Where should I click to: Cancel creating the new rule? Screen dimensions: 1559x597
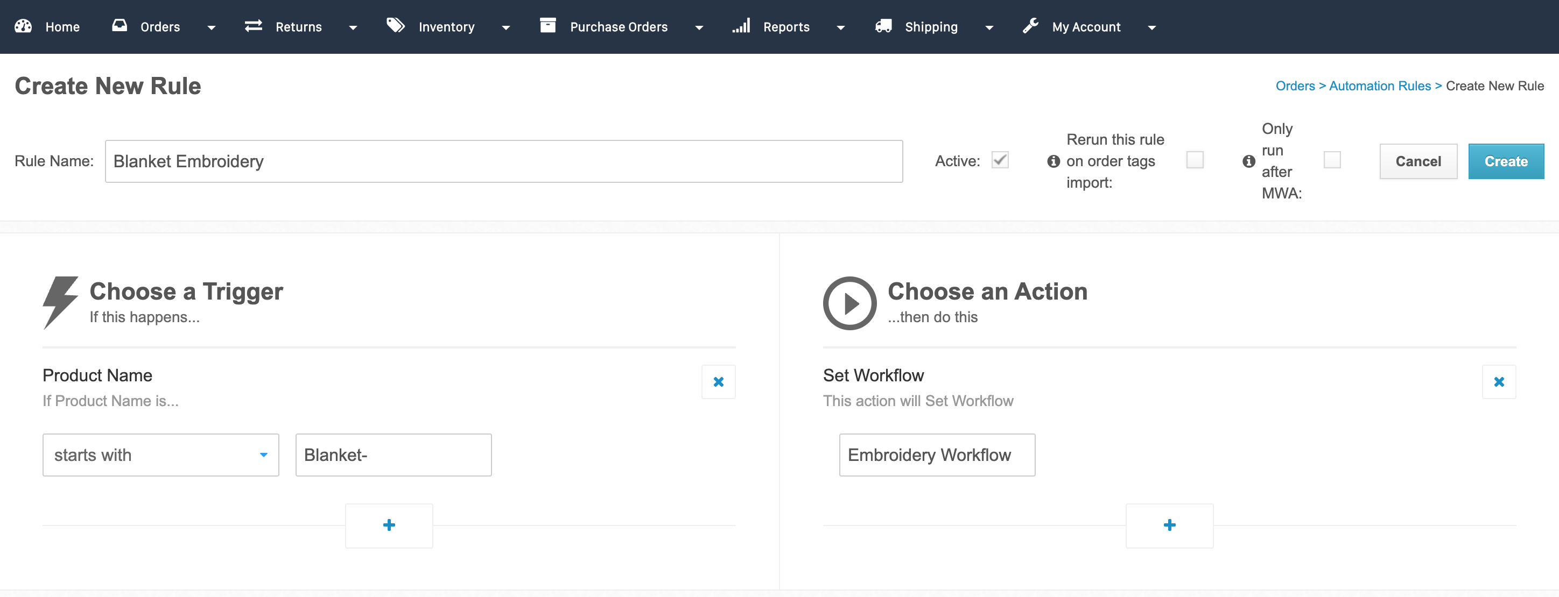(x=1418, y=161)
